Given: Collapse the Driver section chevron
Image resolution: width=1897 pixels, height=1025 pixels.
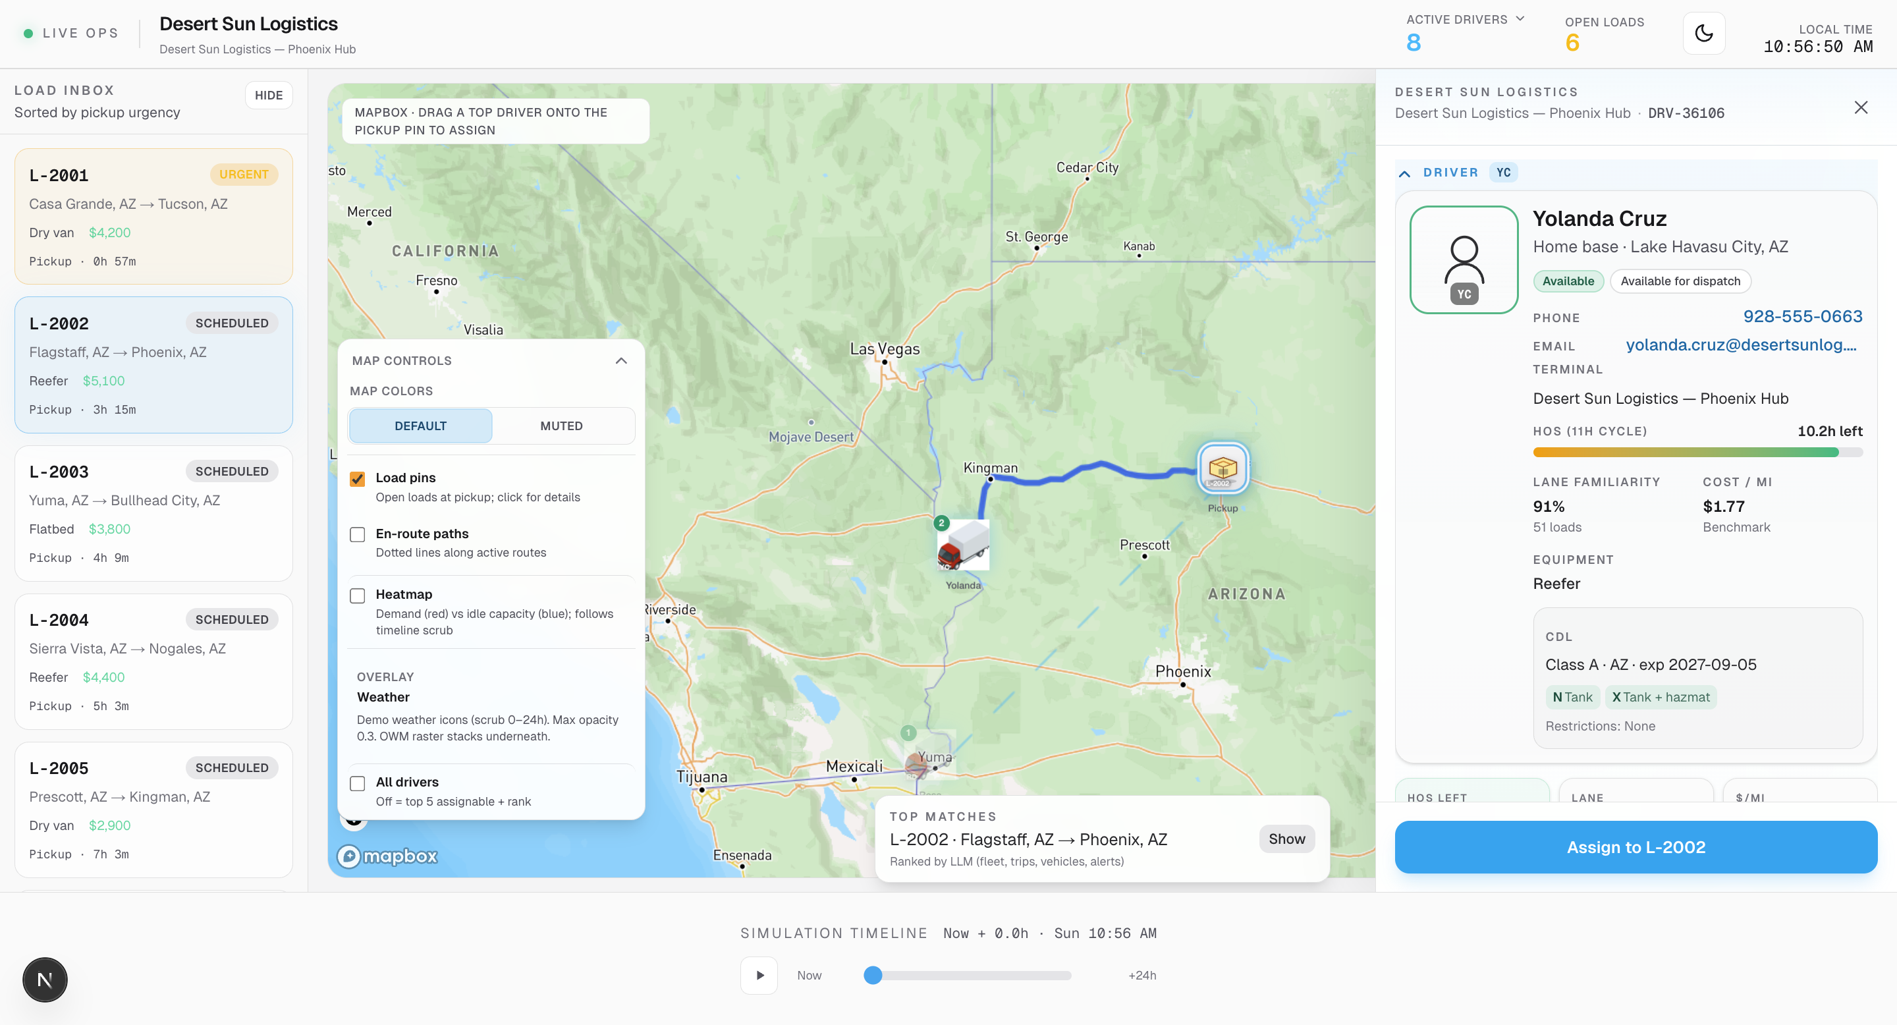Looking at the screenshot, I should coord(1404,173).
